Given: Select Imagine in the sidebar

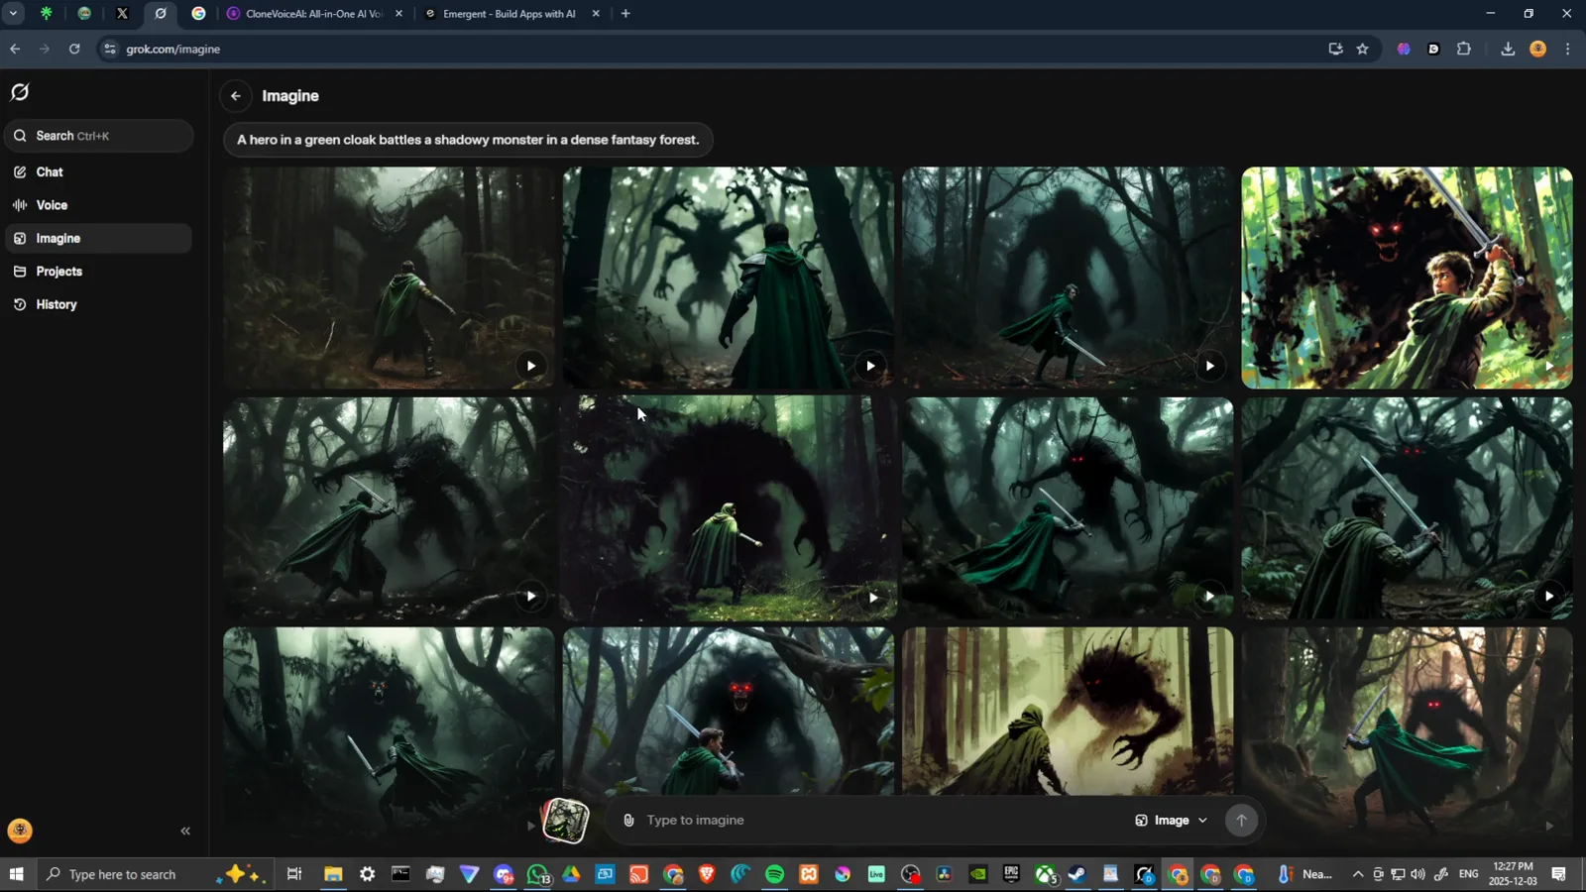Looking at the screenshot, I should 98,238.
